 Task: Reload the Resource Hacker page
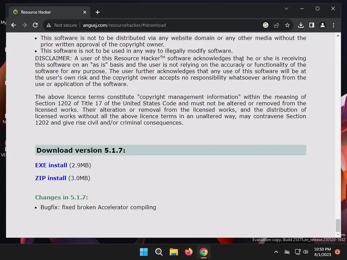pos(35,25)
